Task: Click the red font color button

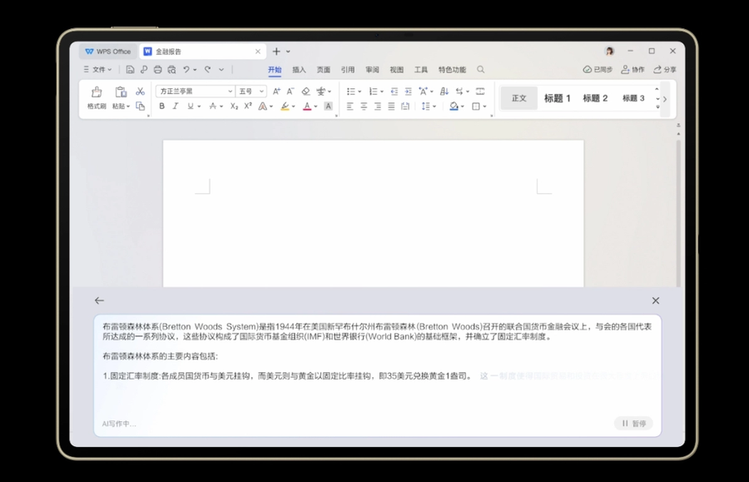Action: 307,106
